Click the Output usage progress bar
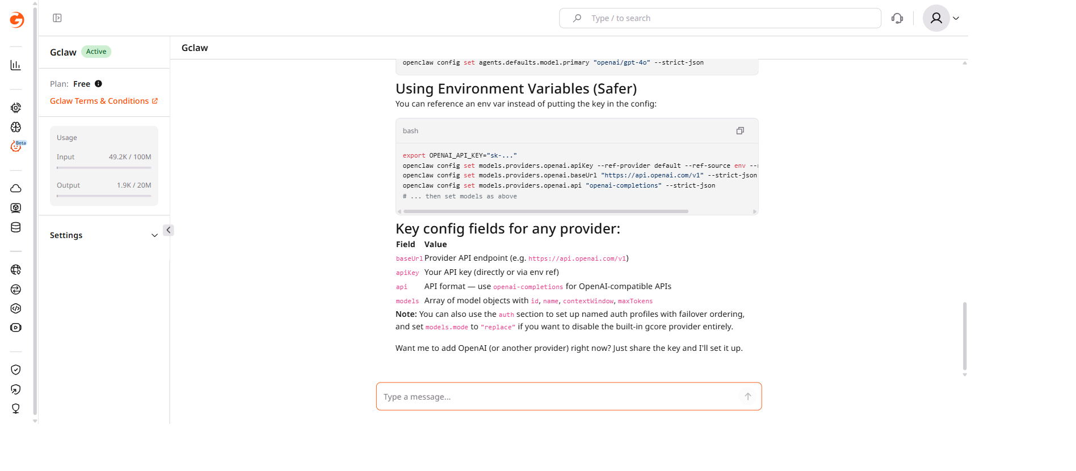 pos(104,196)
